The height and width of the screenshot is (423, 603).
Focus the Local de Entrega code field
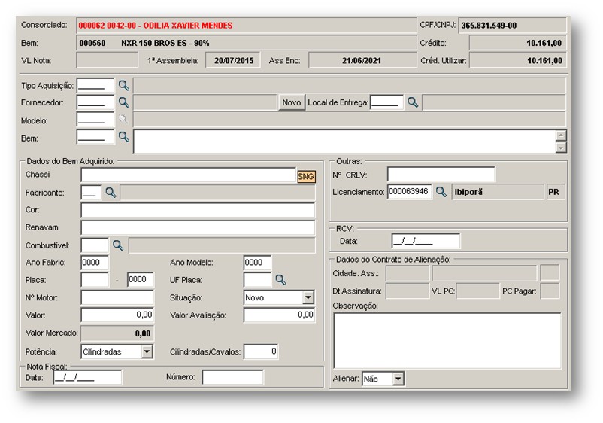[x=387, y=102]
